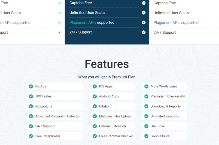
Task: Click the check icon beside Chrome Extension
Action: click(x=95, y=126)
